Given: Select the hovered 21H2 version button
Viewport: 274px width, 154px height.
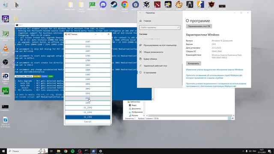Looking at the screenshot, I should coord(88,98).
